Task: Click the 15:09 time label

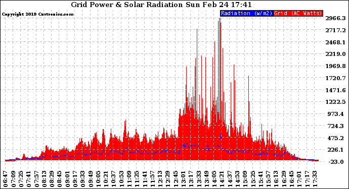Action: (245, 179)
